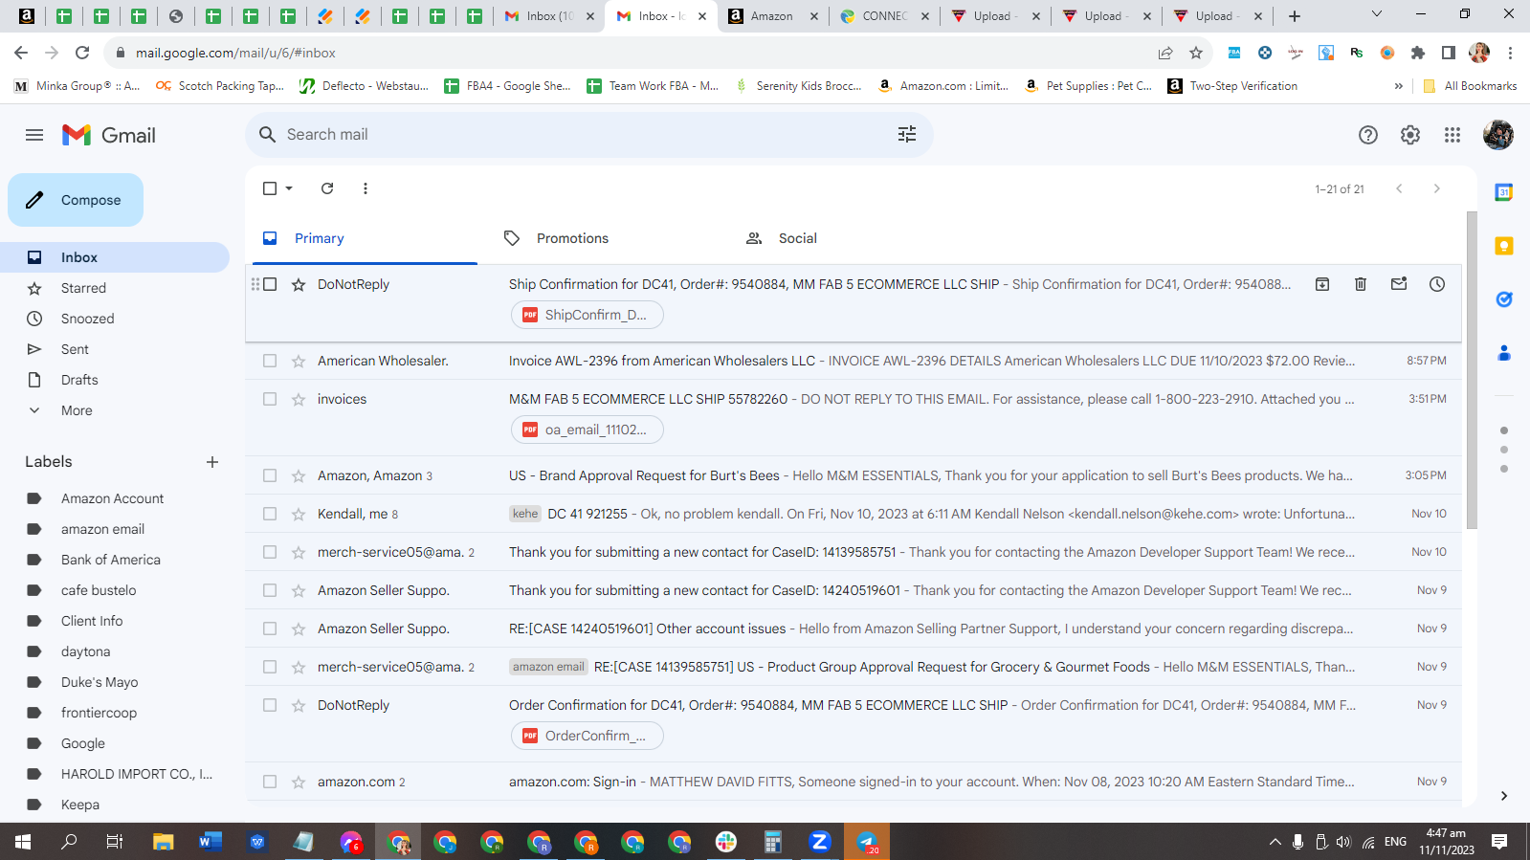Image resolution: width=1530 pixels, height=860 pixels.
Task: Click the Windows Start button
Action: [23, 842]
